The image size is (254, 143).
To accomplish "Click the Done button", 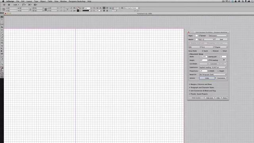I will point(225,98).
